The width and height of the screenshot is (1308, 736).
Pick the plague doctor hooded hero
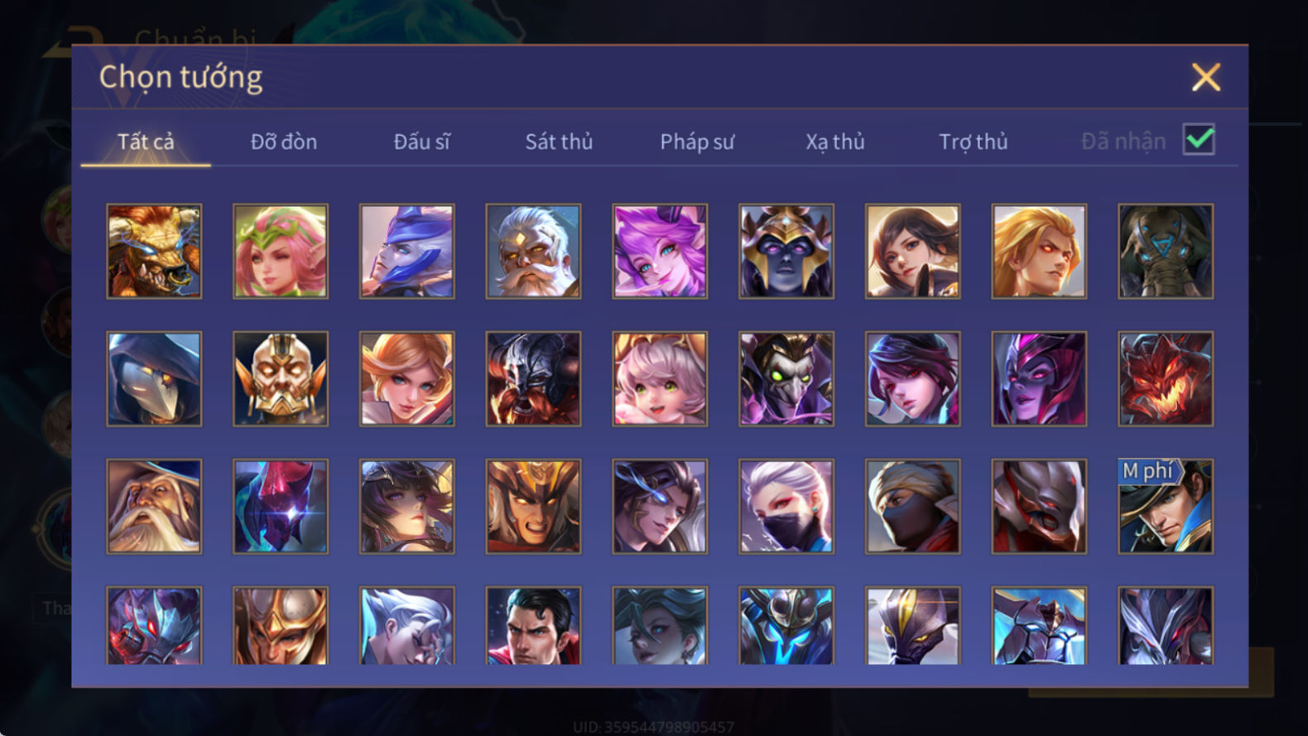click(x=154, y=379)
